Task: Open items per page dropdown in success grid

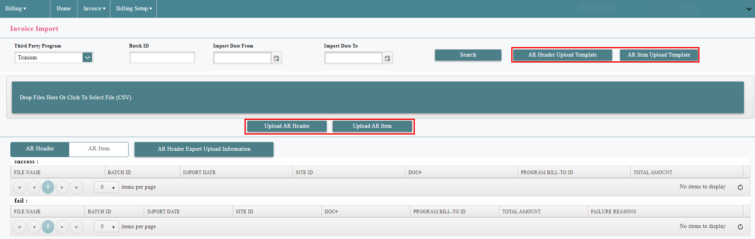Action: 106,187
